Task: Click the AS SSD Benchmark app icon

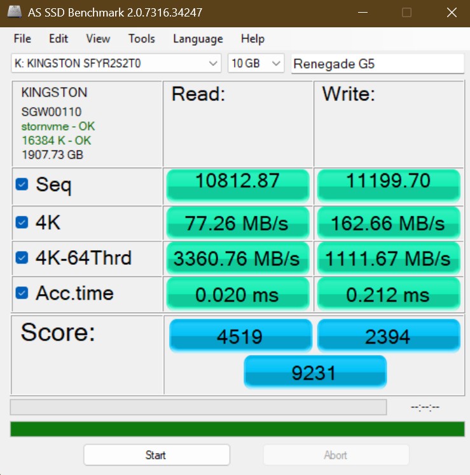Action: coord(14,12)
